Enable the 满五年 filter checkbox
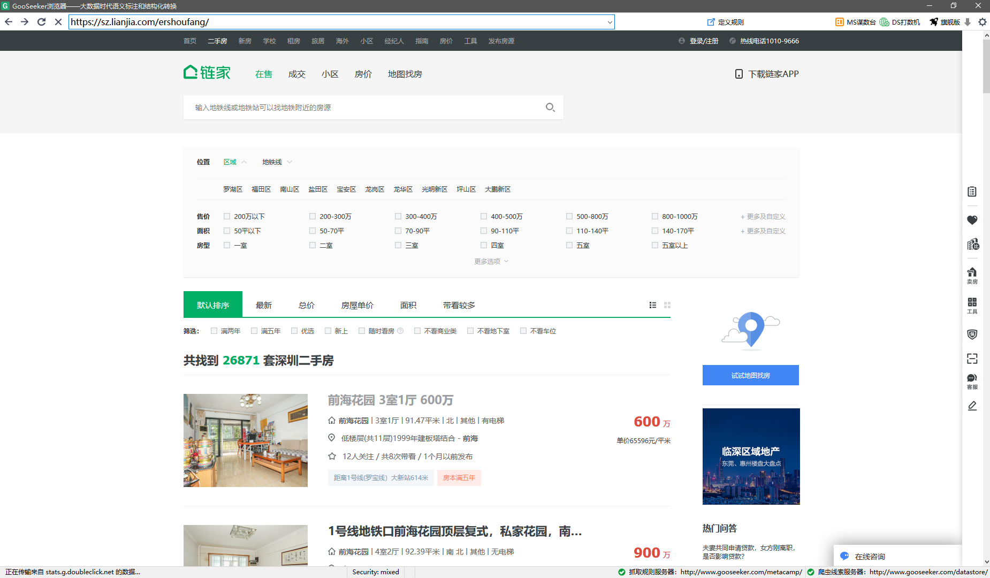Viewport: 990px width, 578px height. point(254,331)
